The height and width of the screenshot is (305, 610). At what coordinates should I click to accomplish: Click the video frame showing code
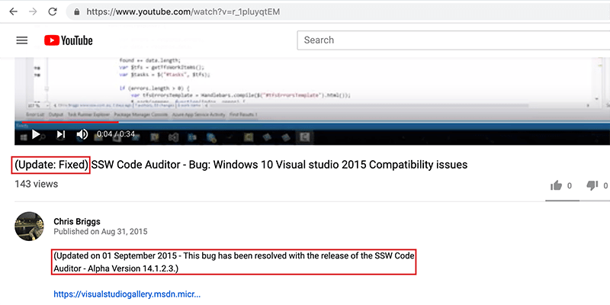[x=305, y=84]
